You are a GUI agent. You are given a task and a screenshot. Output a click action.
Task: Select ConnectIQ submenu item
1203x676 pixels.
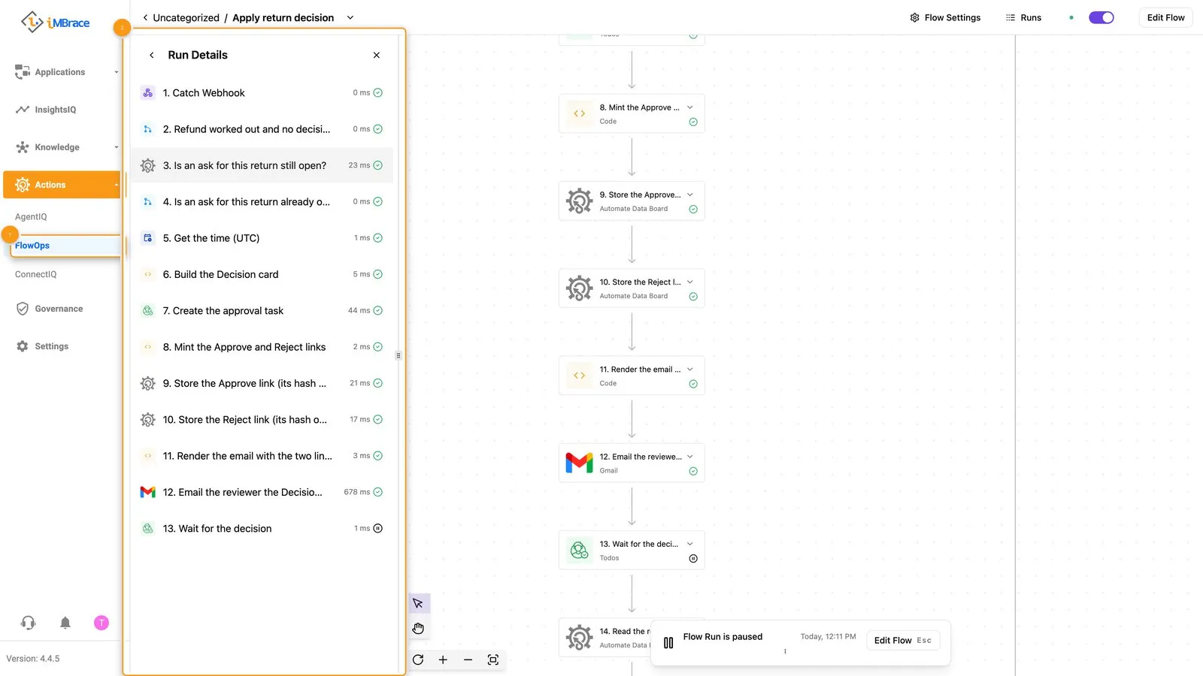tap(36, 275)
